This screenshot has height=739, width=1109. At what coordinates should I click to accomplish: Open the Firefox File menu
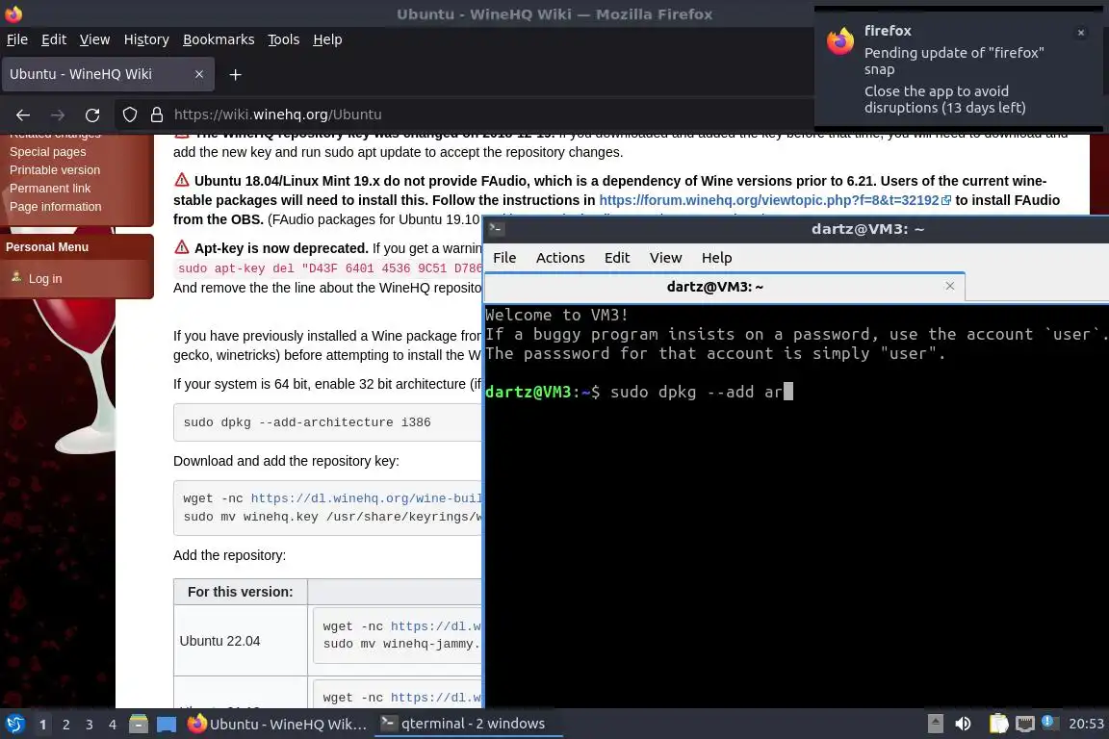[x=17, y=39]
